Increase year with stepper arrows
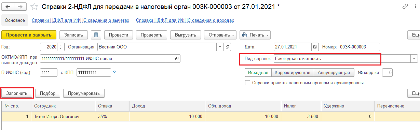 [x=61, y=45]
